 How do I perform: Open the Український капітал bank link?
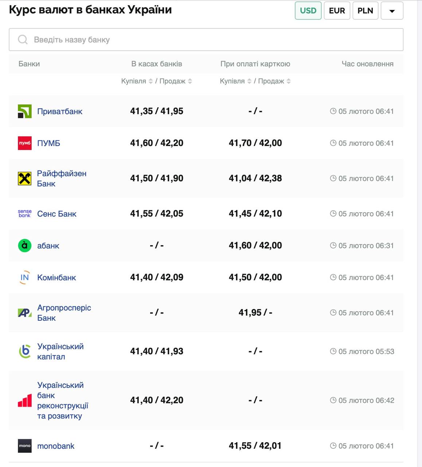pyautogui.click(x=60, y=351)
